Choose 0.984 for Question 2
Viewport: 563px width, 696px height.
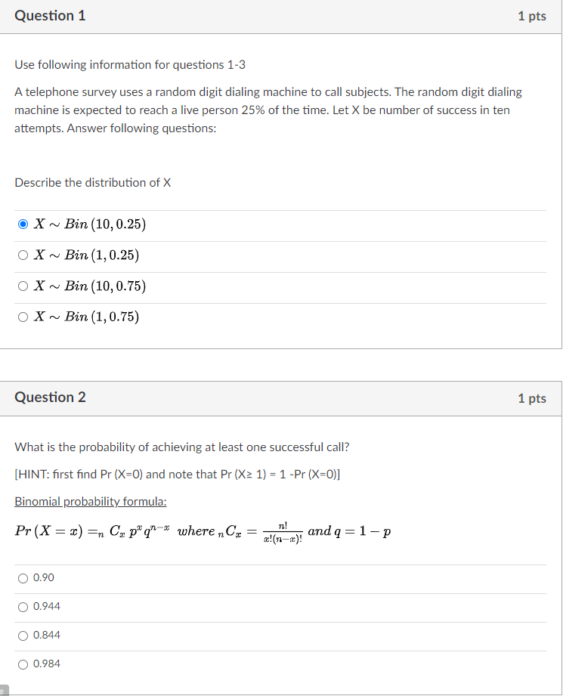tap(23, 664)
